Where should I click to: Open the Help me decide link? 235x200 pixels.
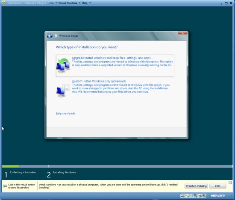pyautogui.click(x=65, y=113)
